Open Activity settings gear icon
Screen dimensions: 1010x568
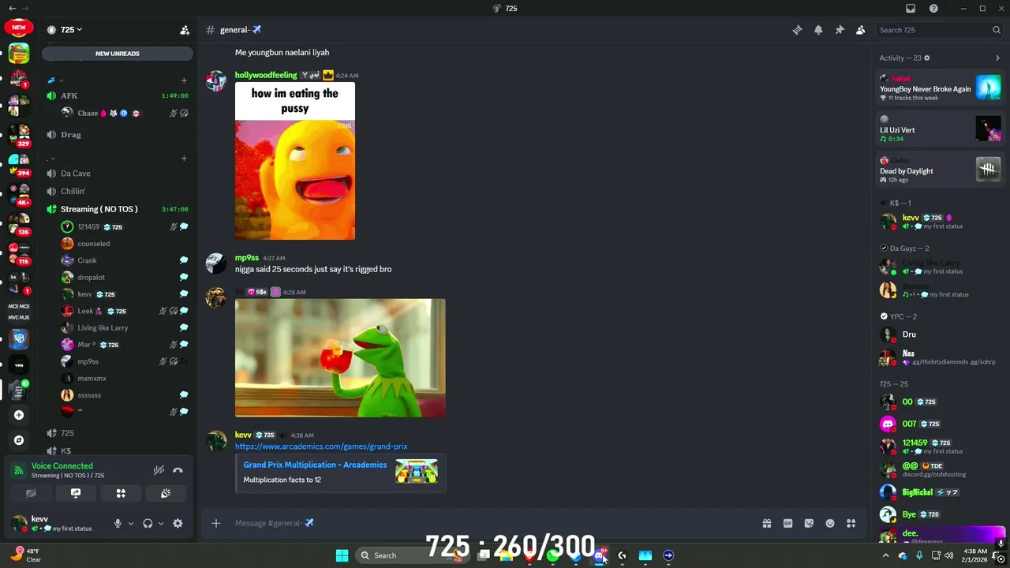tap(926, 58)
